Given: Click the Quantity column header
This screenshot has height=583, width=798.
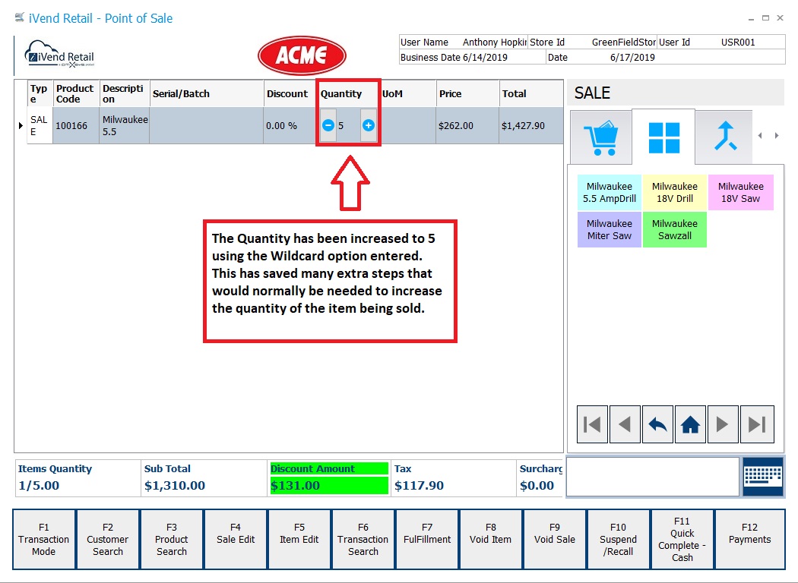Looking at the screenshot, I should (347, 93).
